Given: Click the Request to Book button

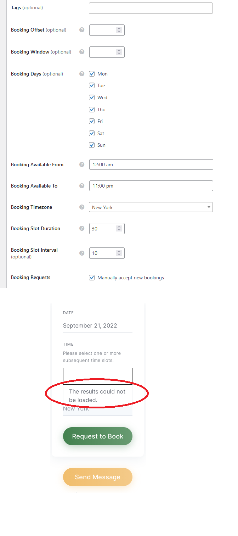Looking at the screenshot, I should (x=98, y=436).
